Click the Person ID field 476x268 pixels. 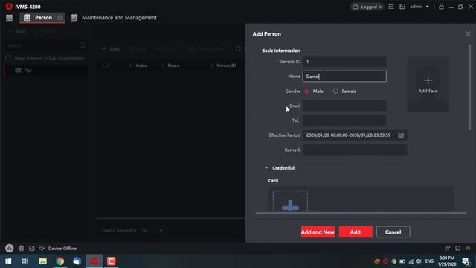pyautogui.click(x=344, y=62)
